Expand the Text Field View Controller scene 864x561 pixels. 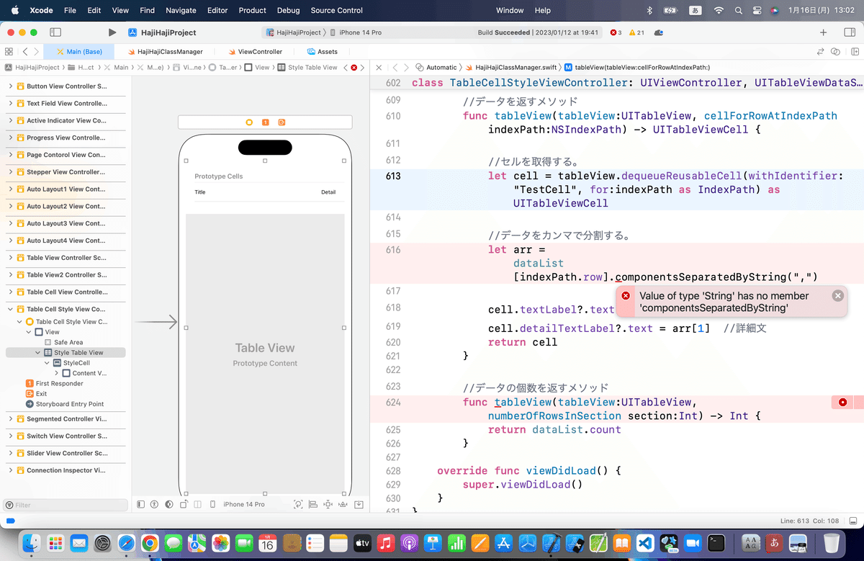coord(11,103)
